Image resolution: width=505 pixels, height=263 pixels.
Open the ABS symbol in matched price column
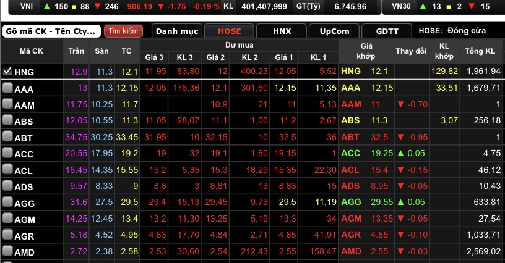pos(350,120)
